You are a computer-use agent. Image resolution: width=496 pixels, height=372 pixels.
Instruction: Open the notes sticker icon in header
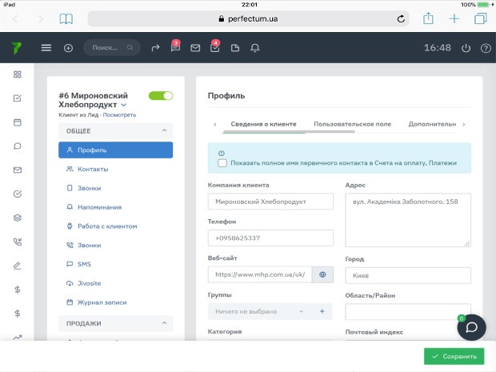tap(235, 48)
